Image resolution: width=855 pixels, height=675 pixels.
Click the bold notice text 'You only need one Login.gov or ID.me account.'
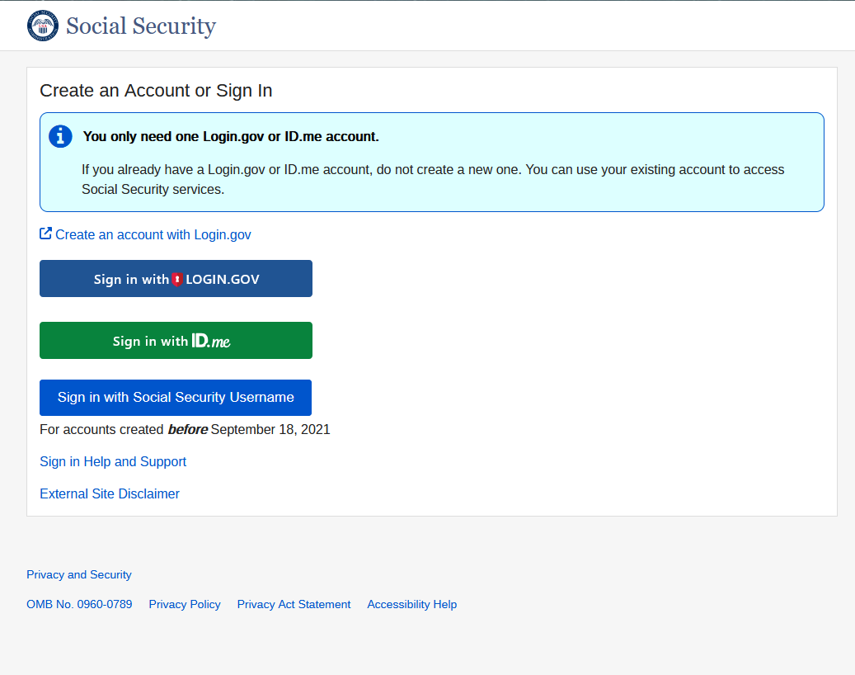tap(231, 136)
